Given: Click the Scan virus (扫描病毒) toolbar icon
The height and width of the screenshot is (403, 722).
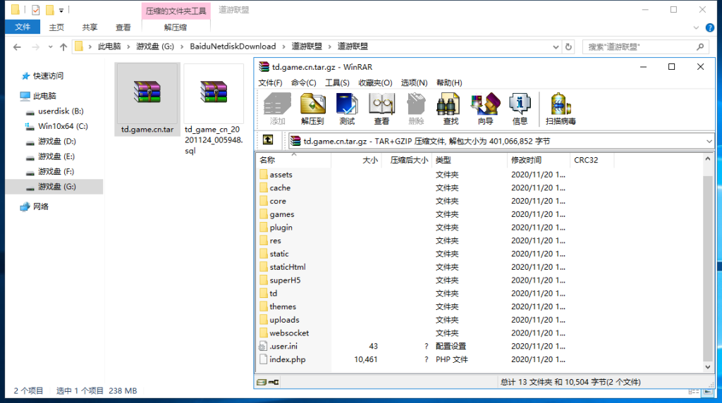Looking at the screenshot, I should pyautogui.click(x=561, y=108).
